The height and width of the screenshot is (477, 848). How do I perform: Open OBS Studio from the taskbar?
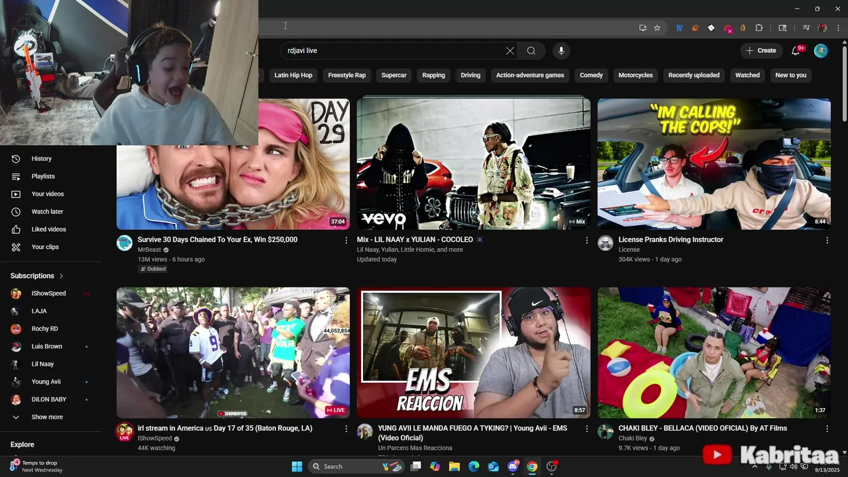pyautogui.click(x=551, y=466)
